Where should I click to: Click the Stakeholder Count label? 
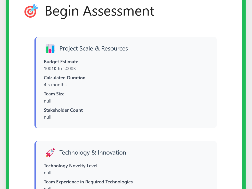(63, 110)
